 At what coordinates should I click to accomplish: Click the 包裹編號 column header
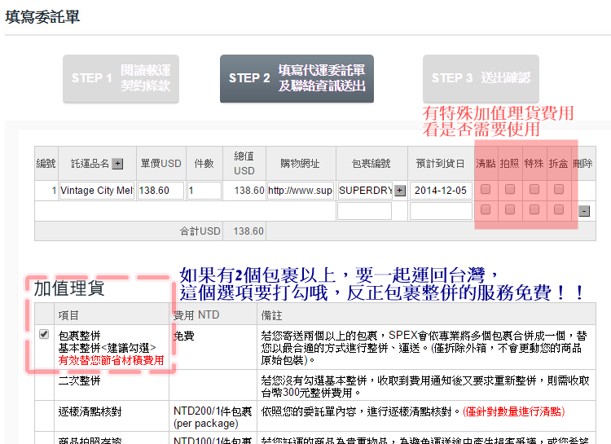[371, 164]
